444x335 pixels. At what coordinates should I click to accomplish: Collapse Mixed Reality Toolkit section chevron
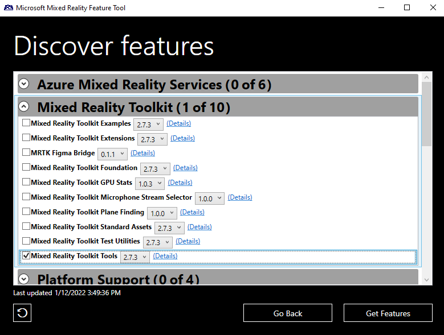click(24, 106)
